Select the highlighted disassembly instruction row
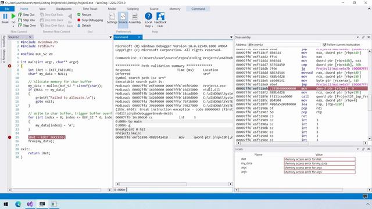Viewport: 372px width, 209px height. pos(302,88)
